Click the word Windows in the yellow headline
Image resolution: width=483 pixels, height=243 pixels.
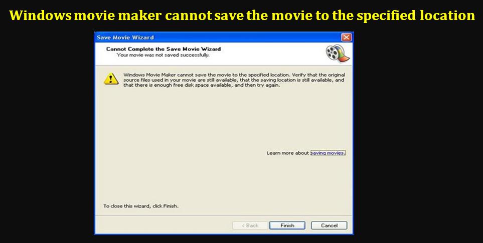40,16
